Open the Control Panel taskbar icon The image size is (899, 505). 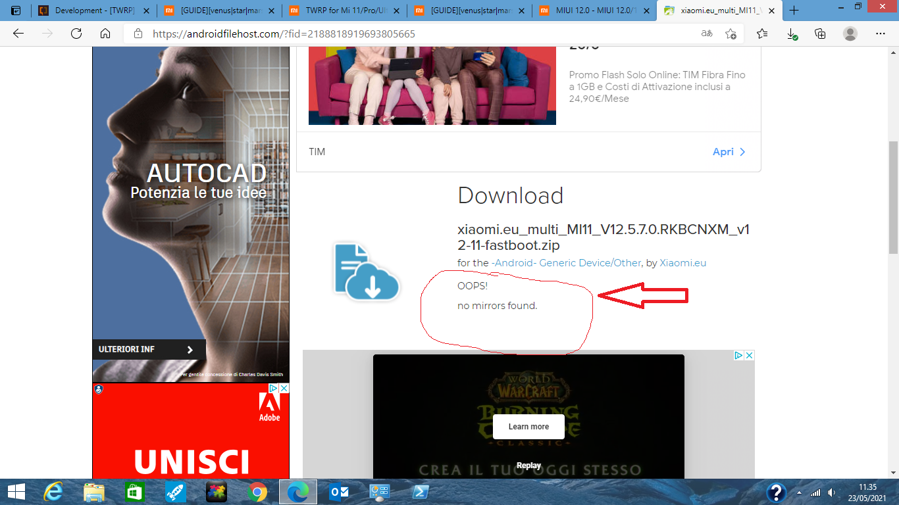tap(380, 492)
